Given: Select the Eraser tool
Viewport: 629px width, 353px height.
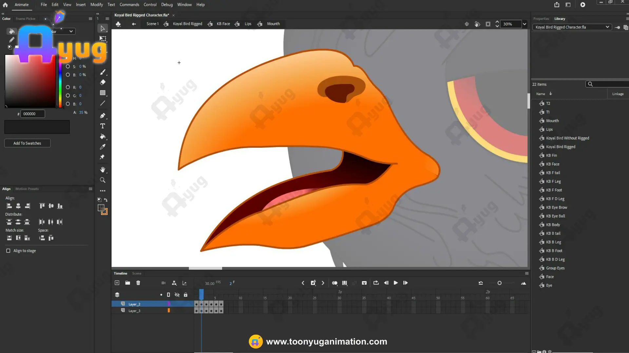Looking at the screenshot, I should 103,82.
